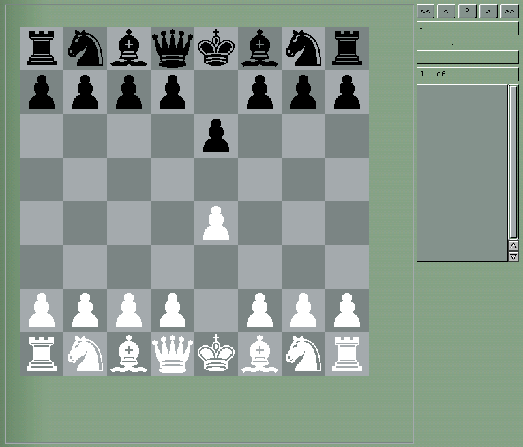Screen dimensions: 523x447
Task: Step forward one move with > button
Action: 488,11
